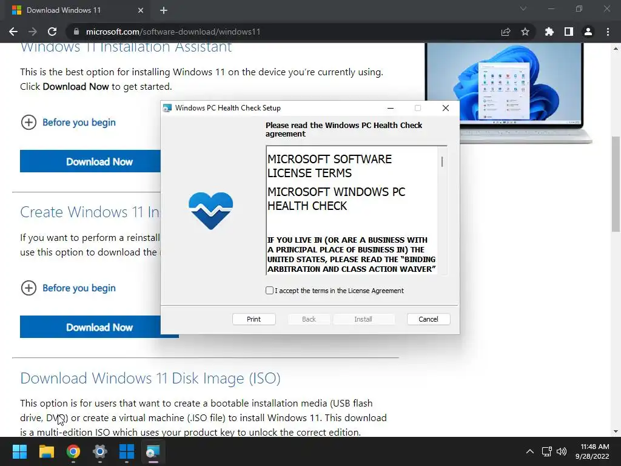Viewport: 621px width, 466px height.
Task: Open Chrome from the taskbar
Action: point(73,451)
